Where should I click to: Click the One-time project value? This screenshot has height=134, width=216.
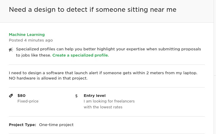(56, 125)
